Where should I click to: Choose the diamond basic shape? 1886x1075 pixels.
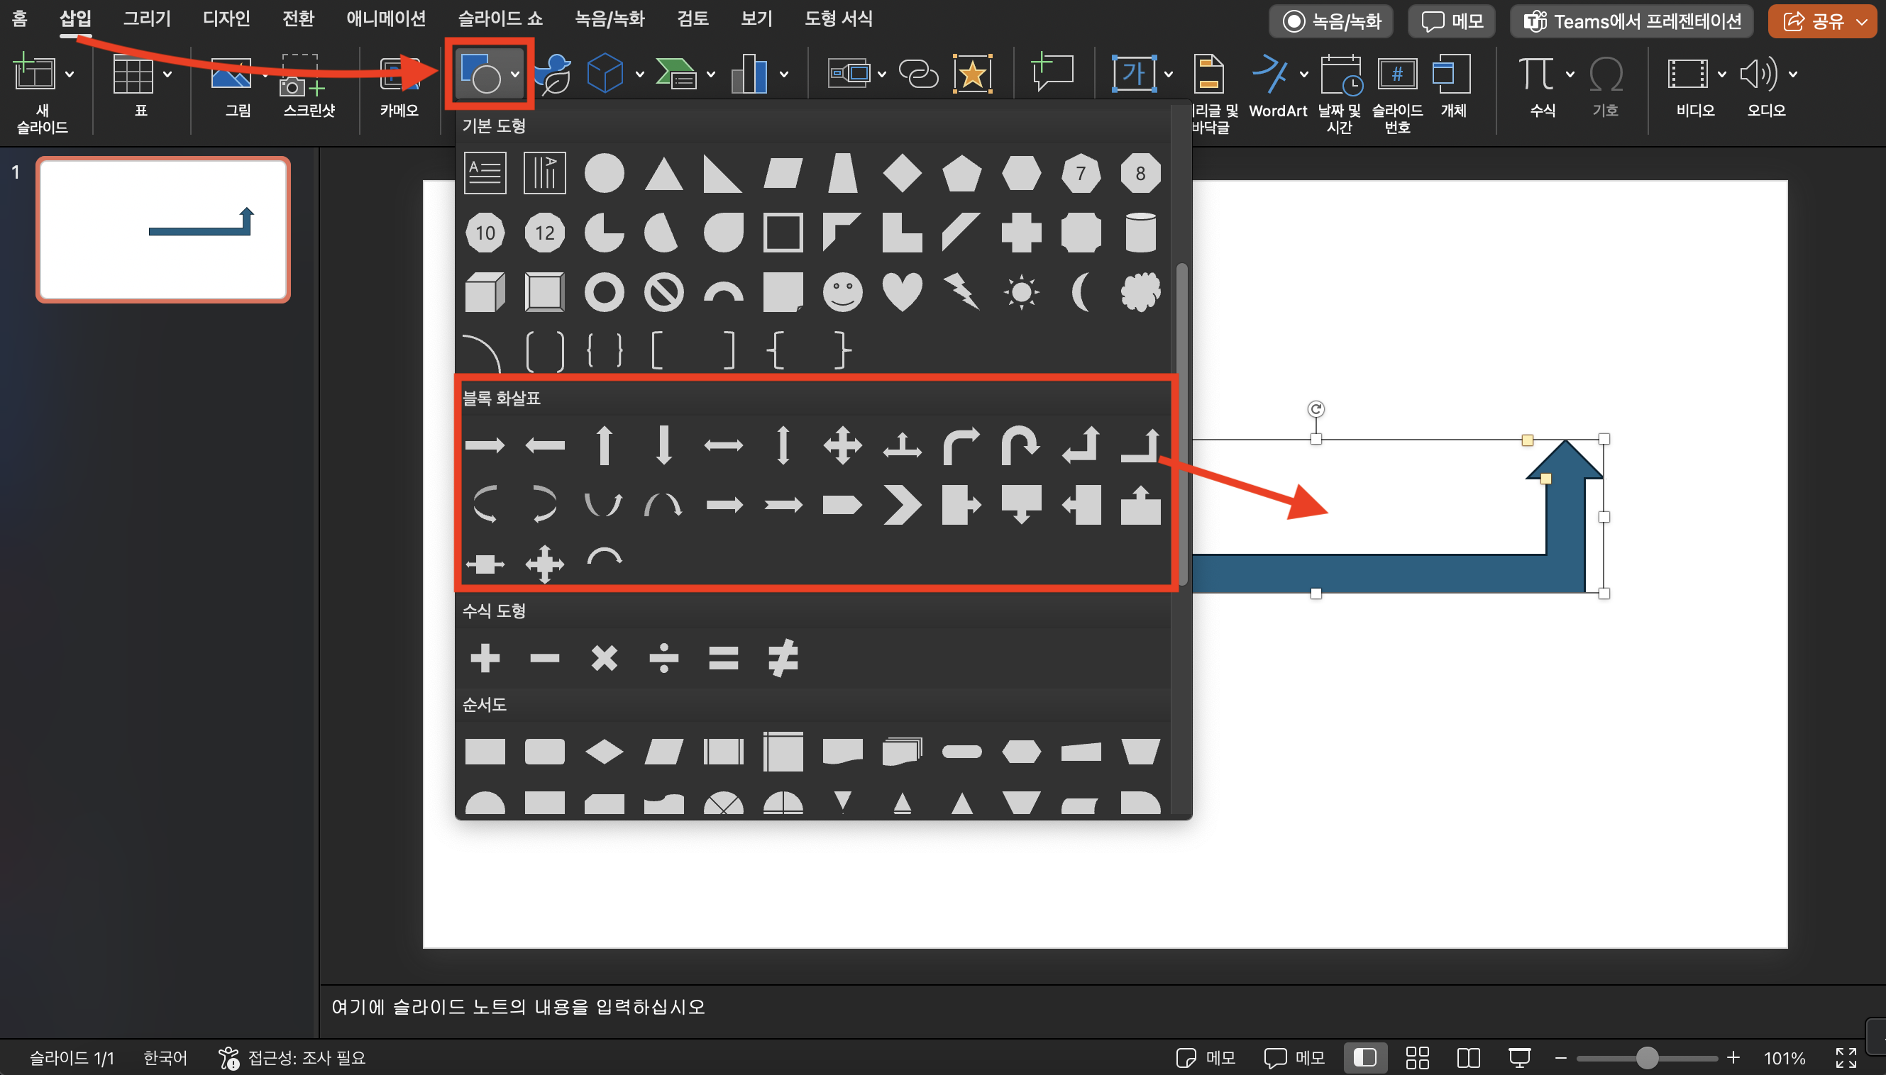pos(902,174)
